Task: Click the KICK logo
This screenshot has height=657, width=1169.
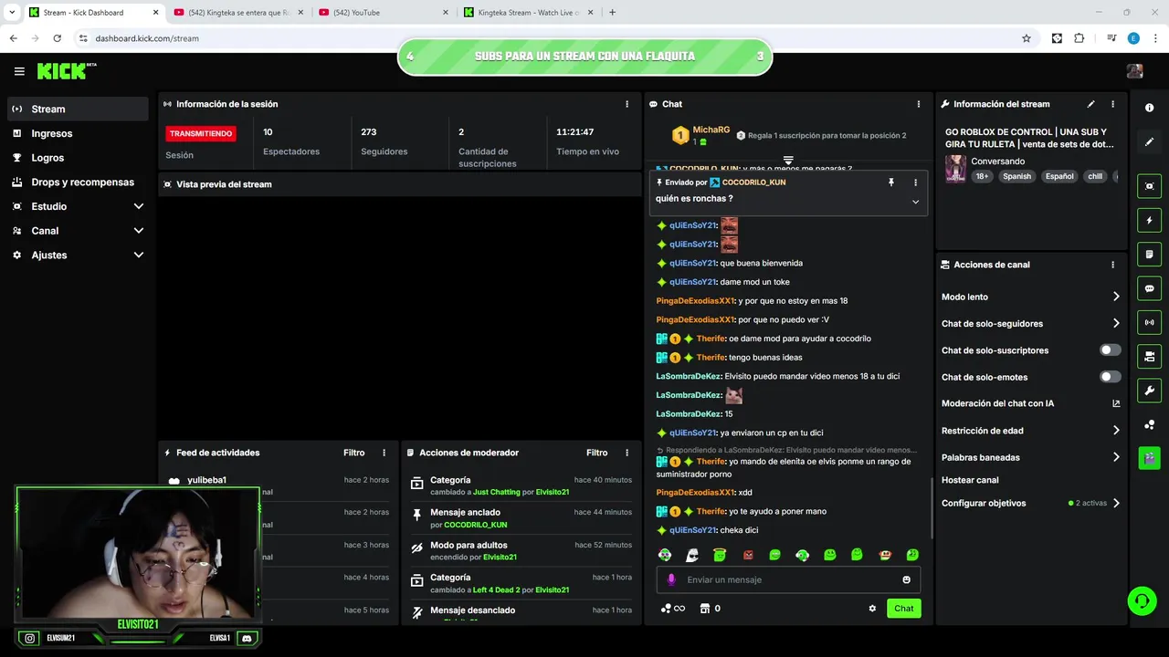Action: click(66, 71)
